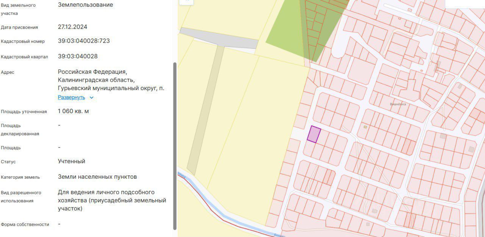Click the Категория земель field label

[20, 177]
